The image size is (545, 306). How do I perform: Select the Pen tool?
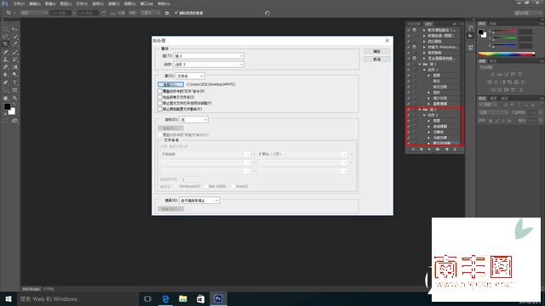tap(6, 82)
